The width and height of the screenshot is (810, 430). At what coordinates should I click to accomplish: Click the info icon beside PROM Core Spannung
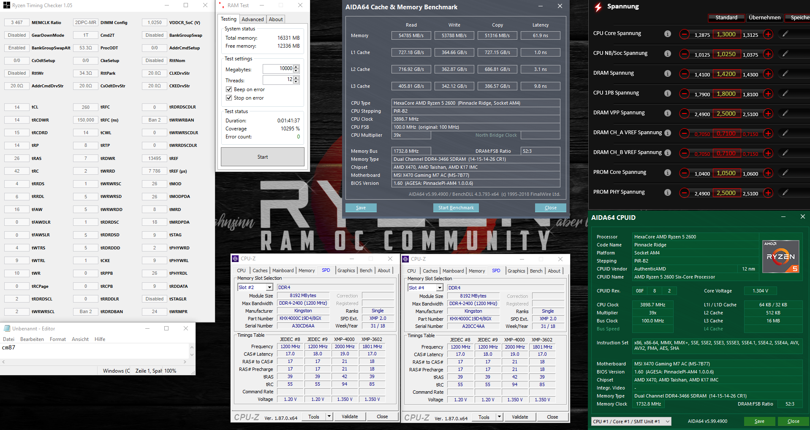click(668, 173)
